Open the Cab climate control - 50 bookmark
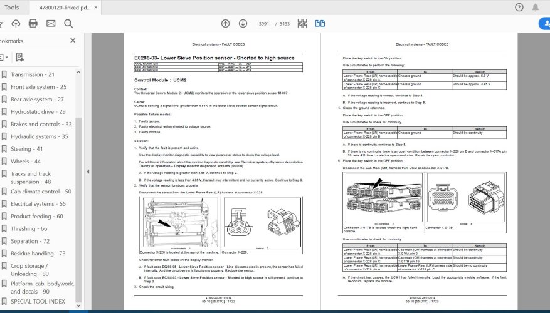Screen dimensions: 550x313 tap(41, 192)
